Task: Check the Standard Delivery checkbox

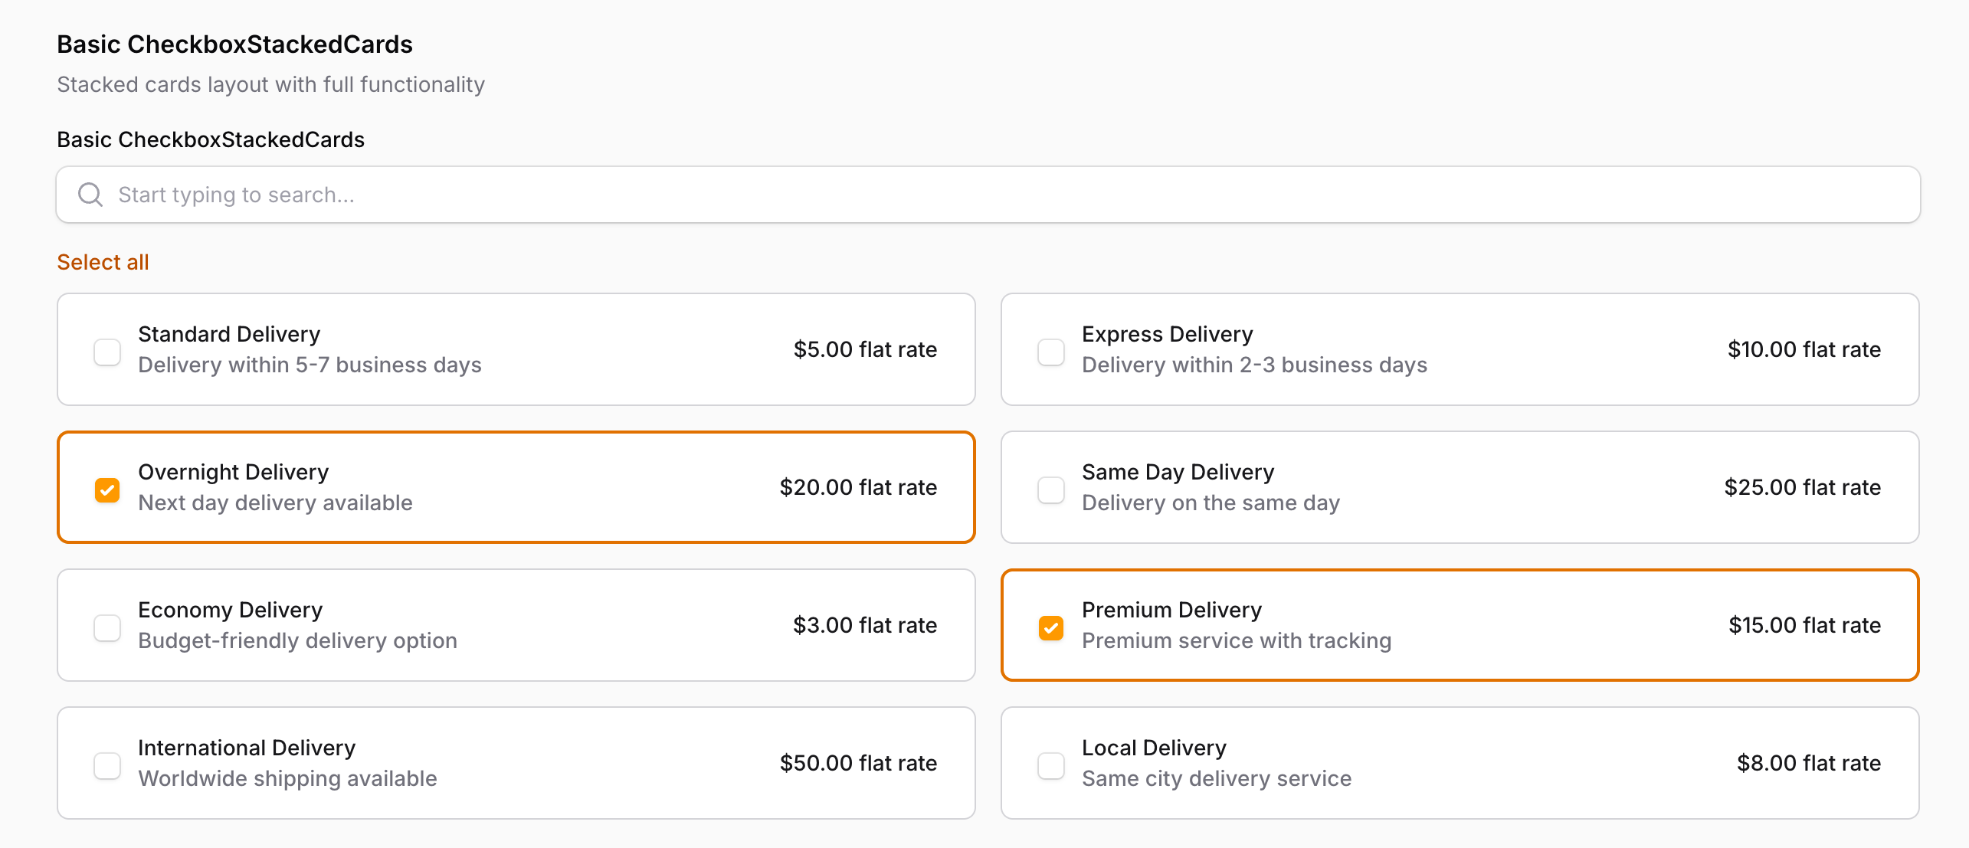Action: pos(107,352)
